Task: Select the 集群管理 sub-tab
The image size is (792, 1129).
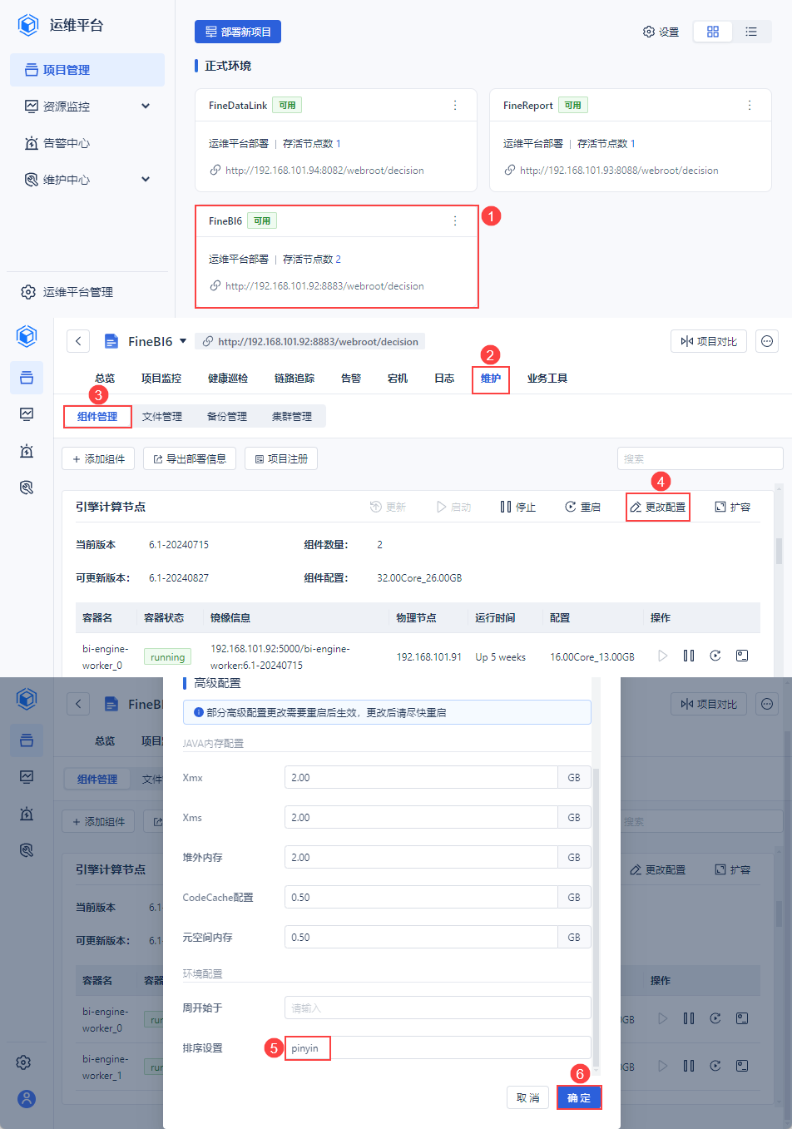Action: 292,416
